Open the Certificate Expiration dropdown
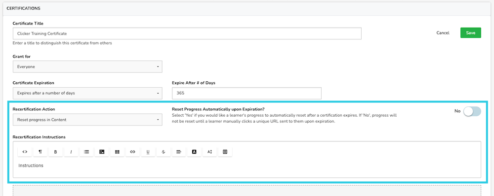Image resolution: width=494 pixels, height=196 pixels. (87, 93)
